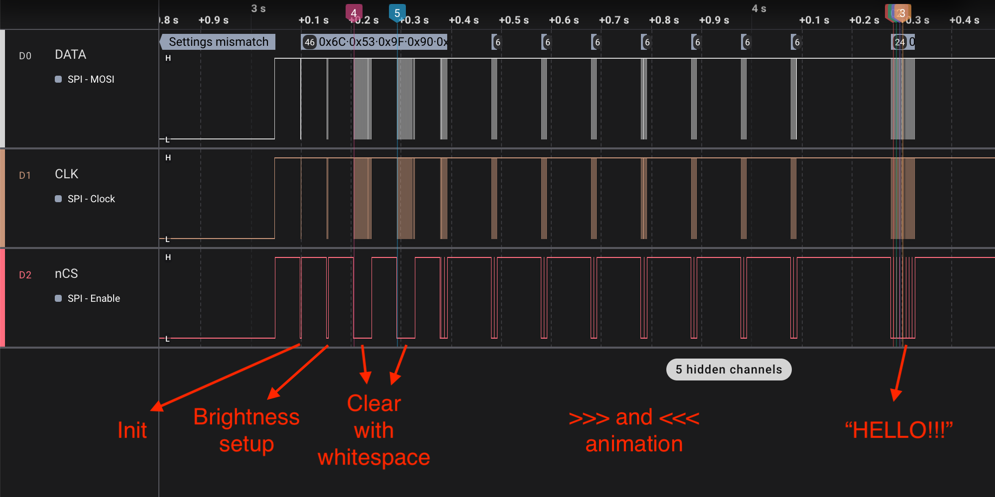This screenshot has height=497, width=995.
Task: Select timeline marker 4
Action: [x=354, y=12]
